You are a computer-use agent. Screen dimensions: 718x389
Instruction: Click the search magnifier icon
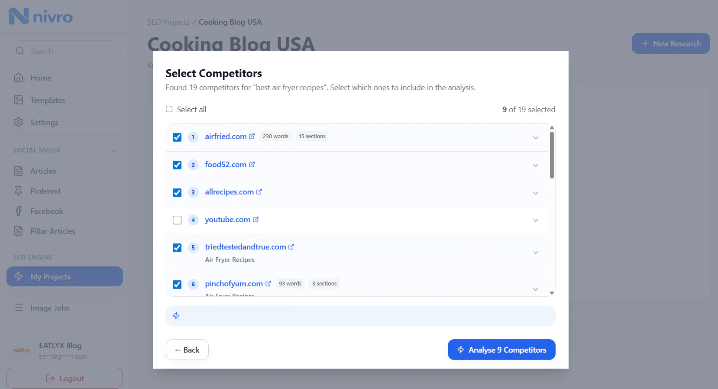[20, 51]
